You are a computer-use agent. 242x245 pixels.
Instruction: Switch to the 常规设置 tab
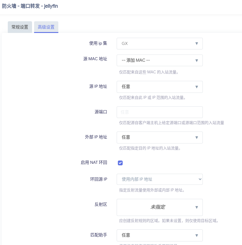(20, 27)
